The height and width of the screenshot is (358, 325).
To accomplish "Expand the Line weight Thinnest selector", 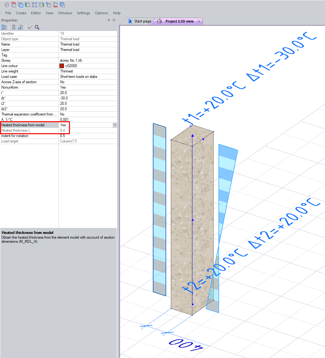I will pos(88,71).
